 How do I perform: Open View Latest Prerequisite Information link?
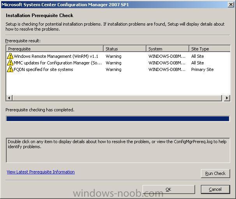click(x=41, y=172)
